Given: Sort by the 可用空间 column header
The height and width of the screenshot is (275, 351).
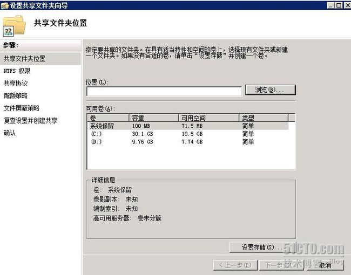Looking at the screenshot, I should click(x=208, y=118).
